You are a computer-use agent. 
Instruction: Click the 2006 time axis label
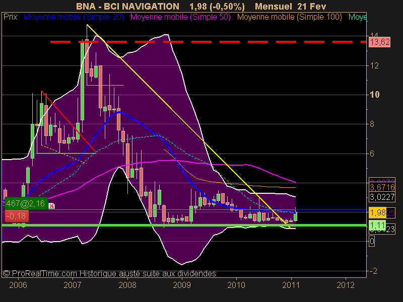pyautogui.click(x=18, y=285)
